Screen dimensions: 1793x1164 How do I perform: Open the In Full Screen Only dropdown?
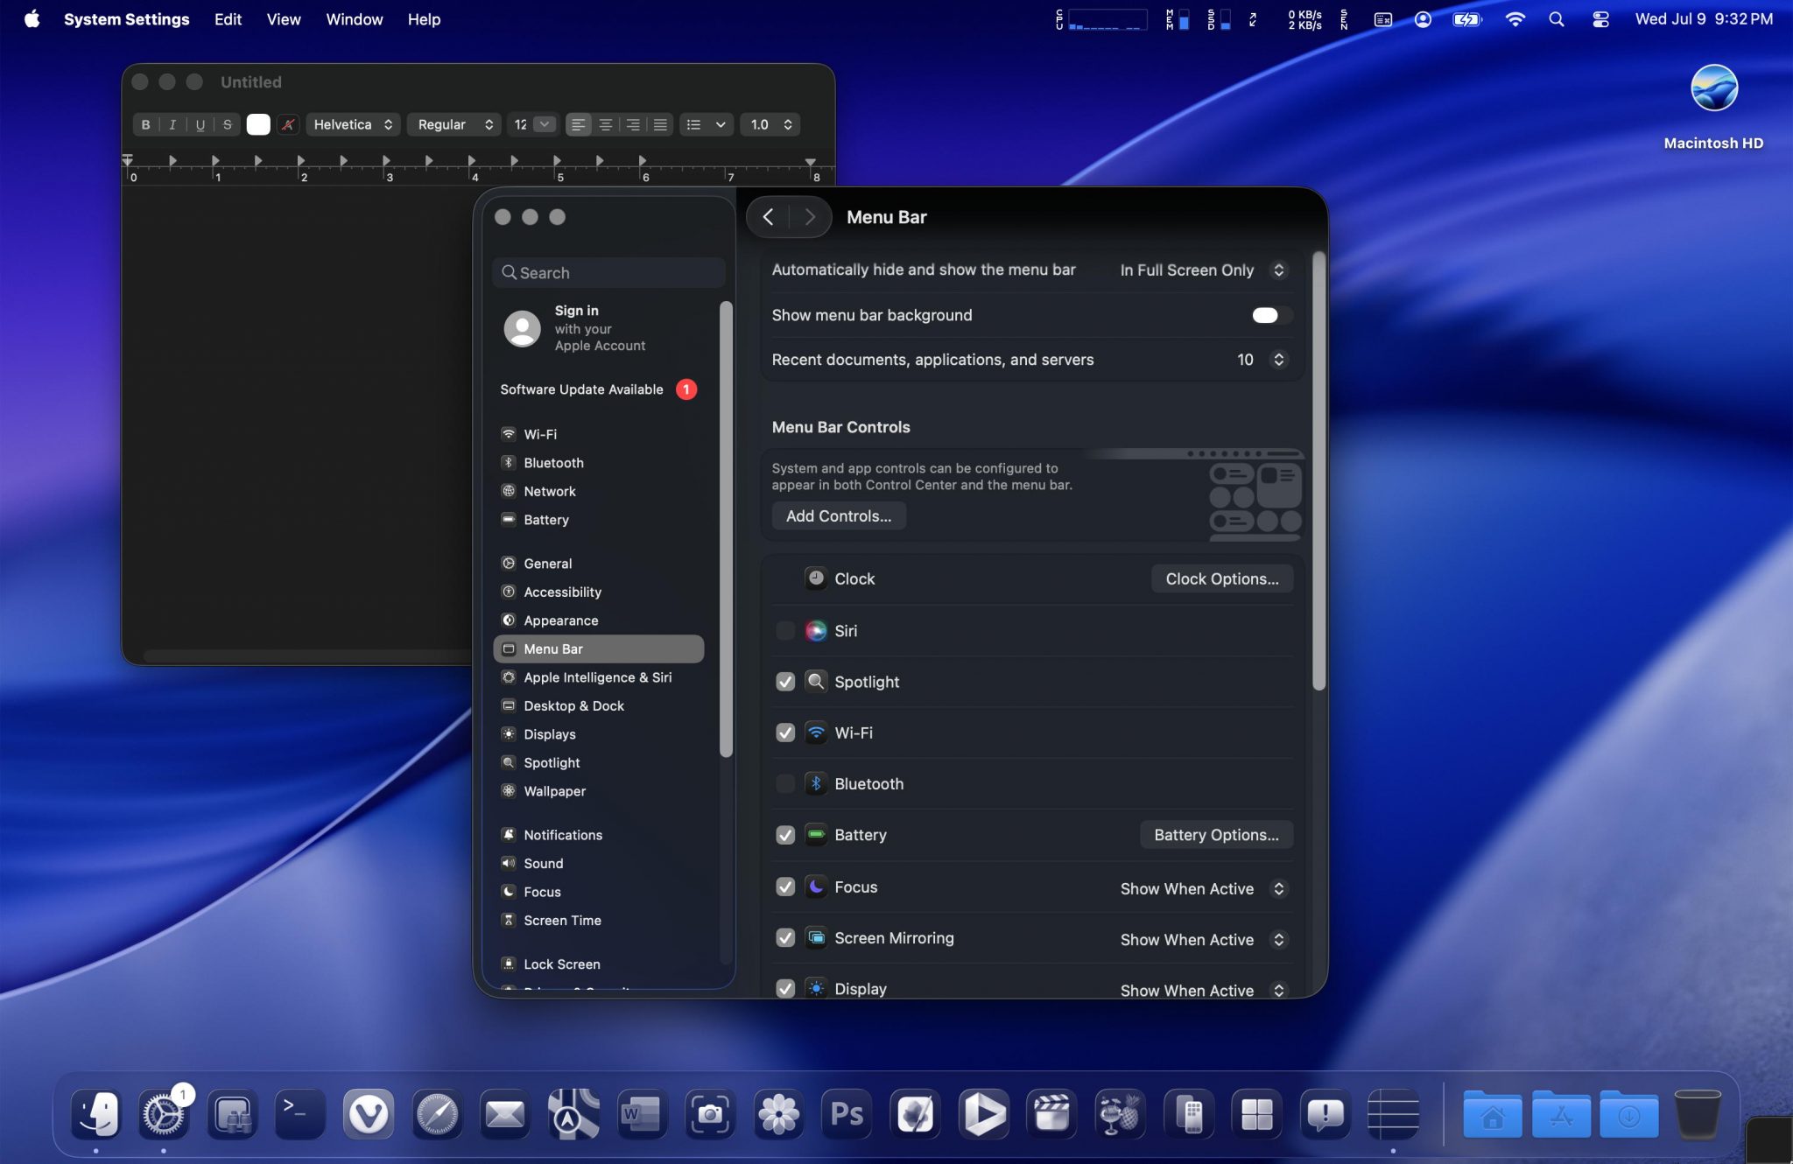click(1201, 270)
